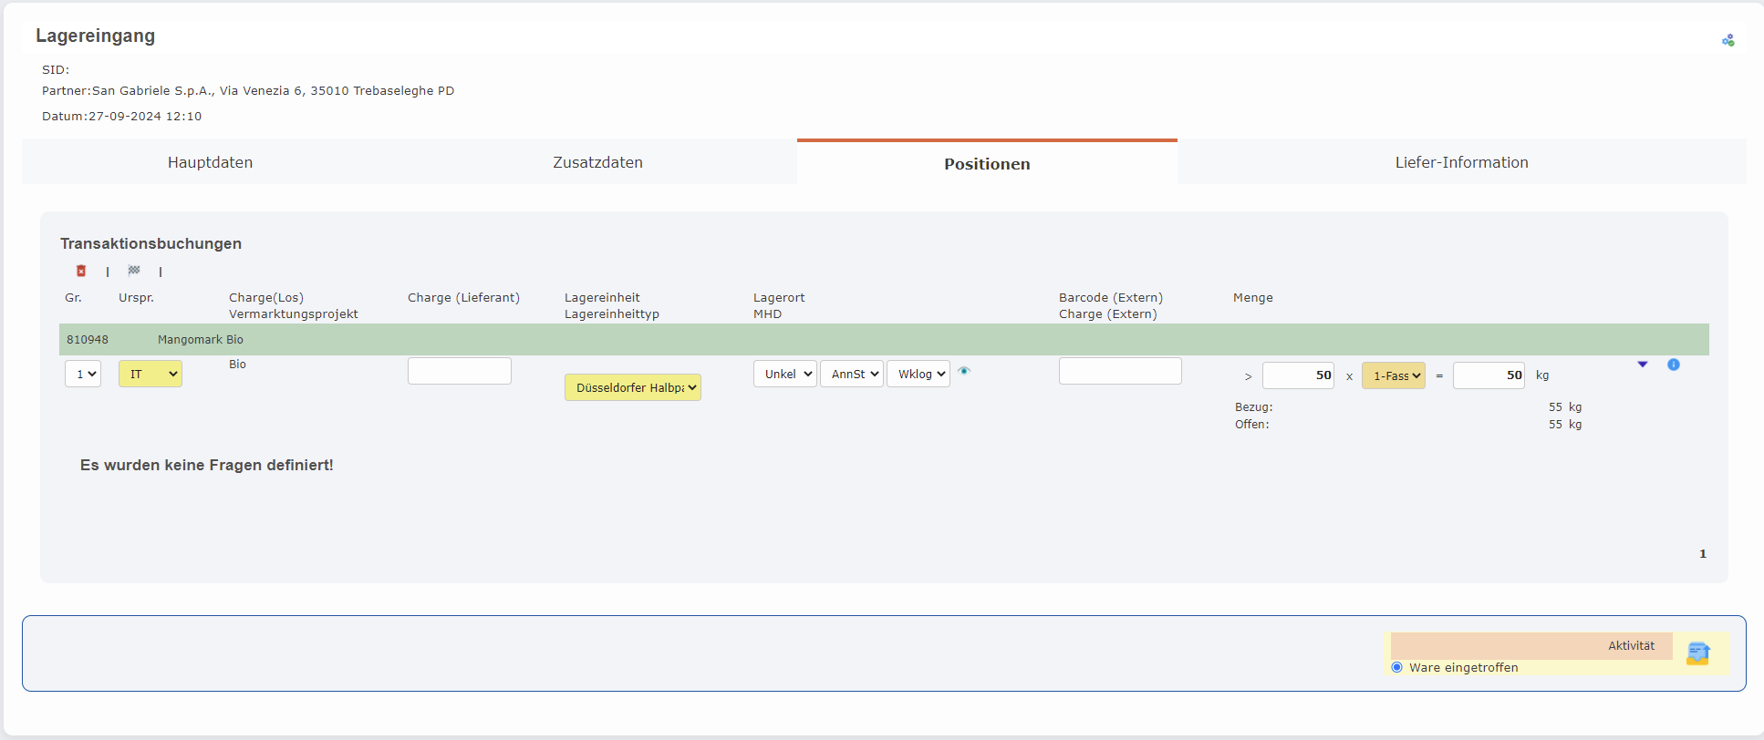
Task: Open the Liefer-Information tab
Action: 1461,162
